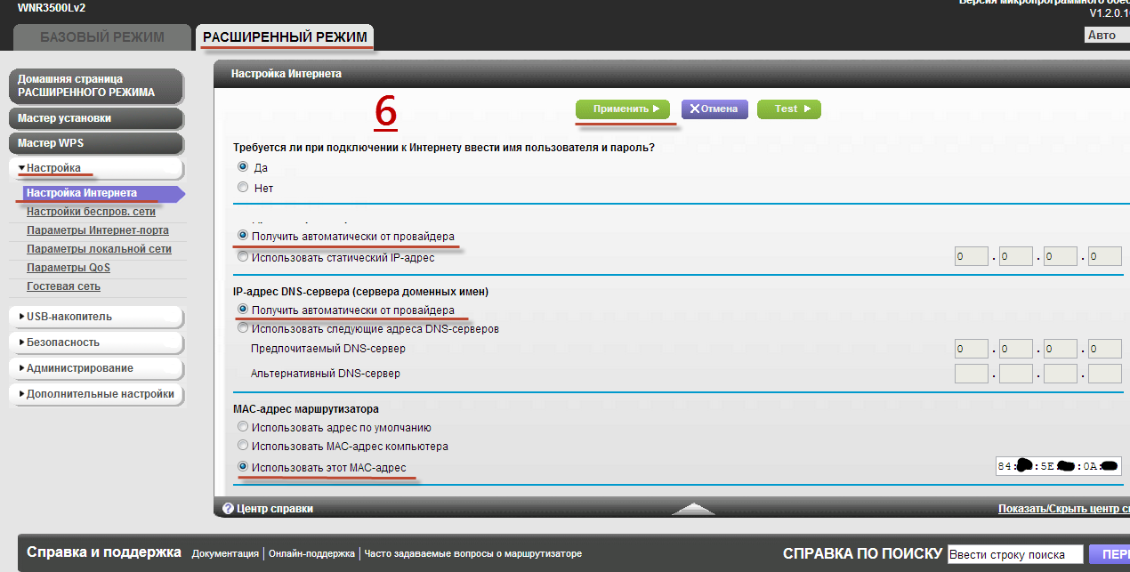Select Нет radio button for login
Screen dimensions: 1130x572
tap(243, 187)
